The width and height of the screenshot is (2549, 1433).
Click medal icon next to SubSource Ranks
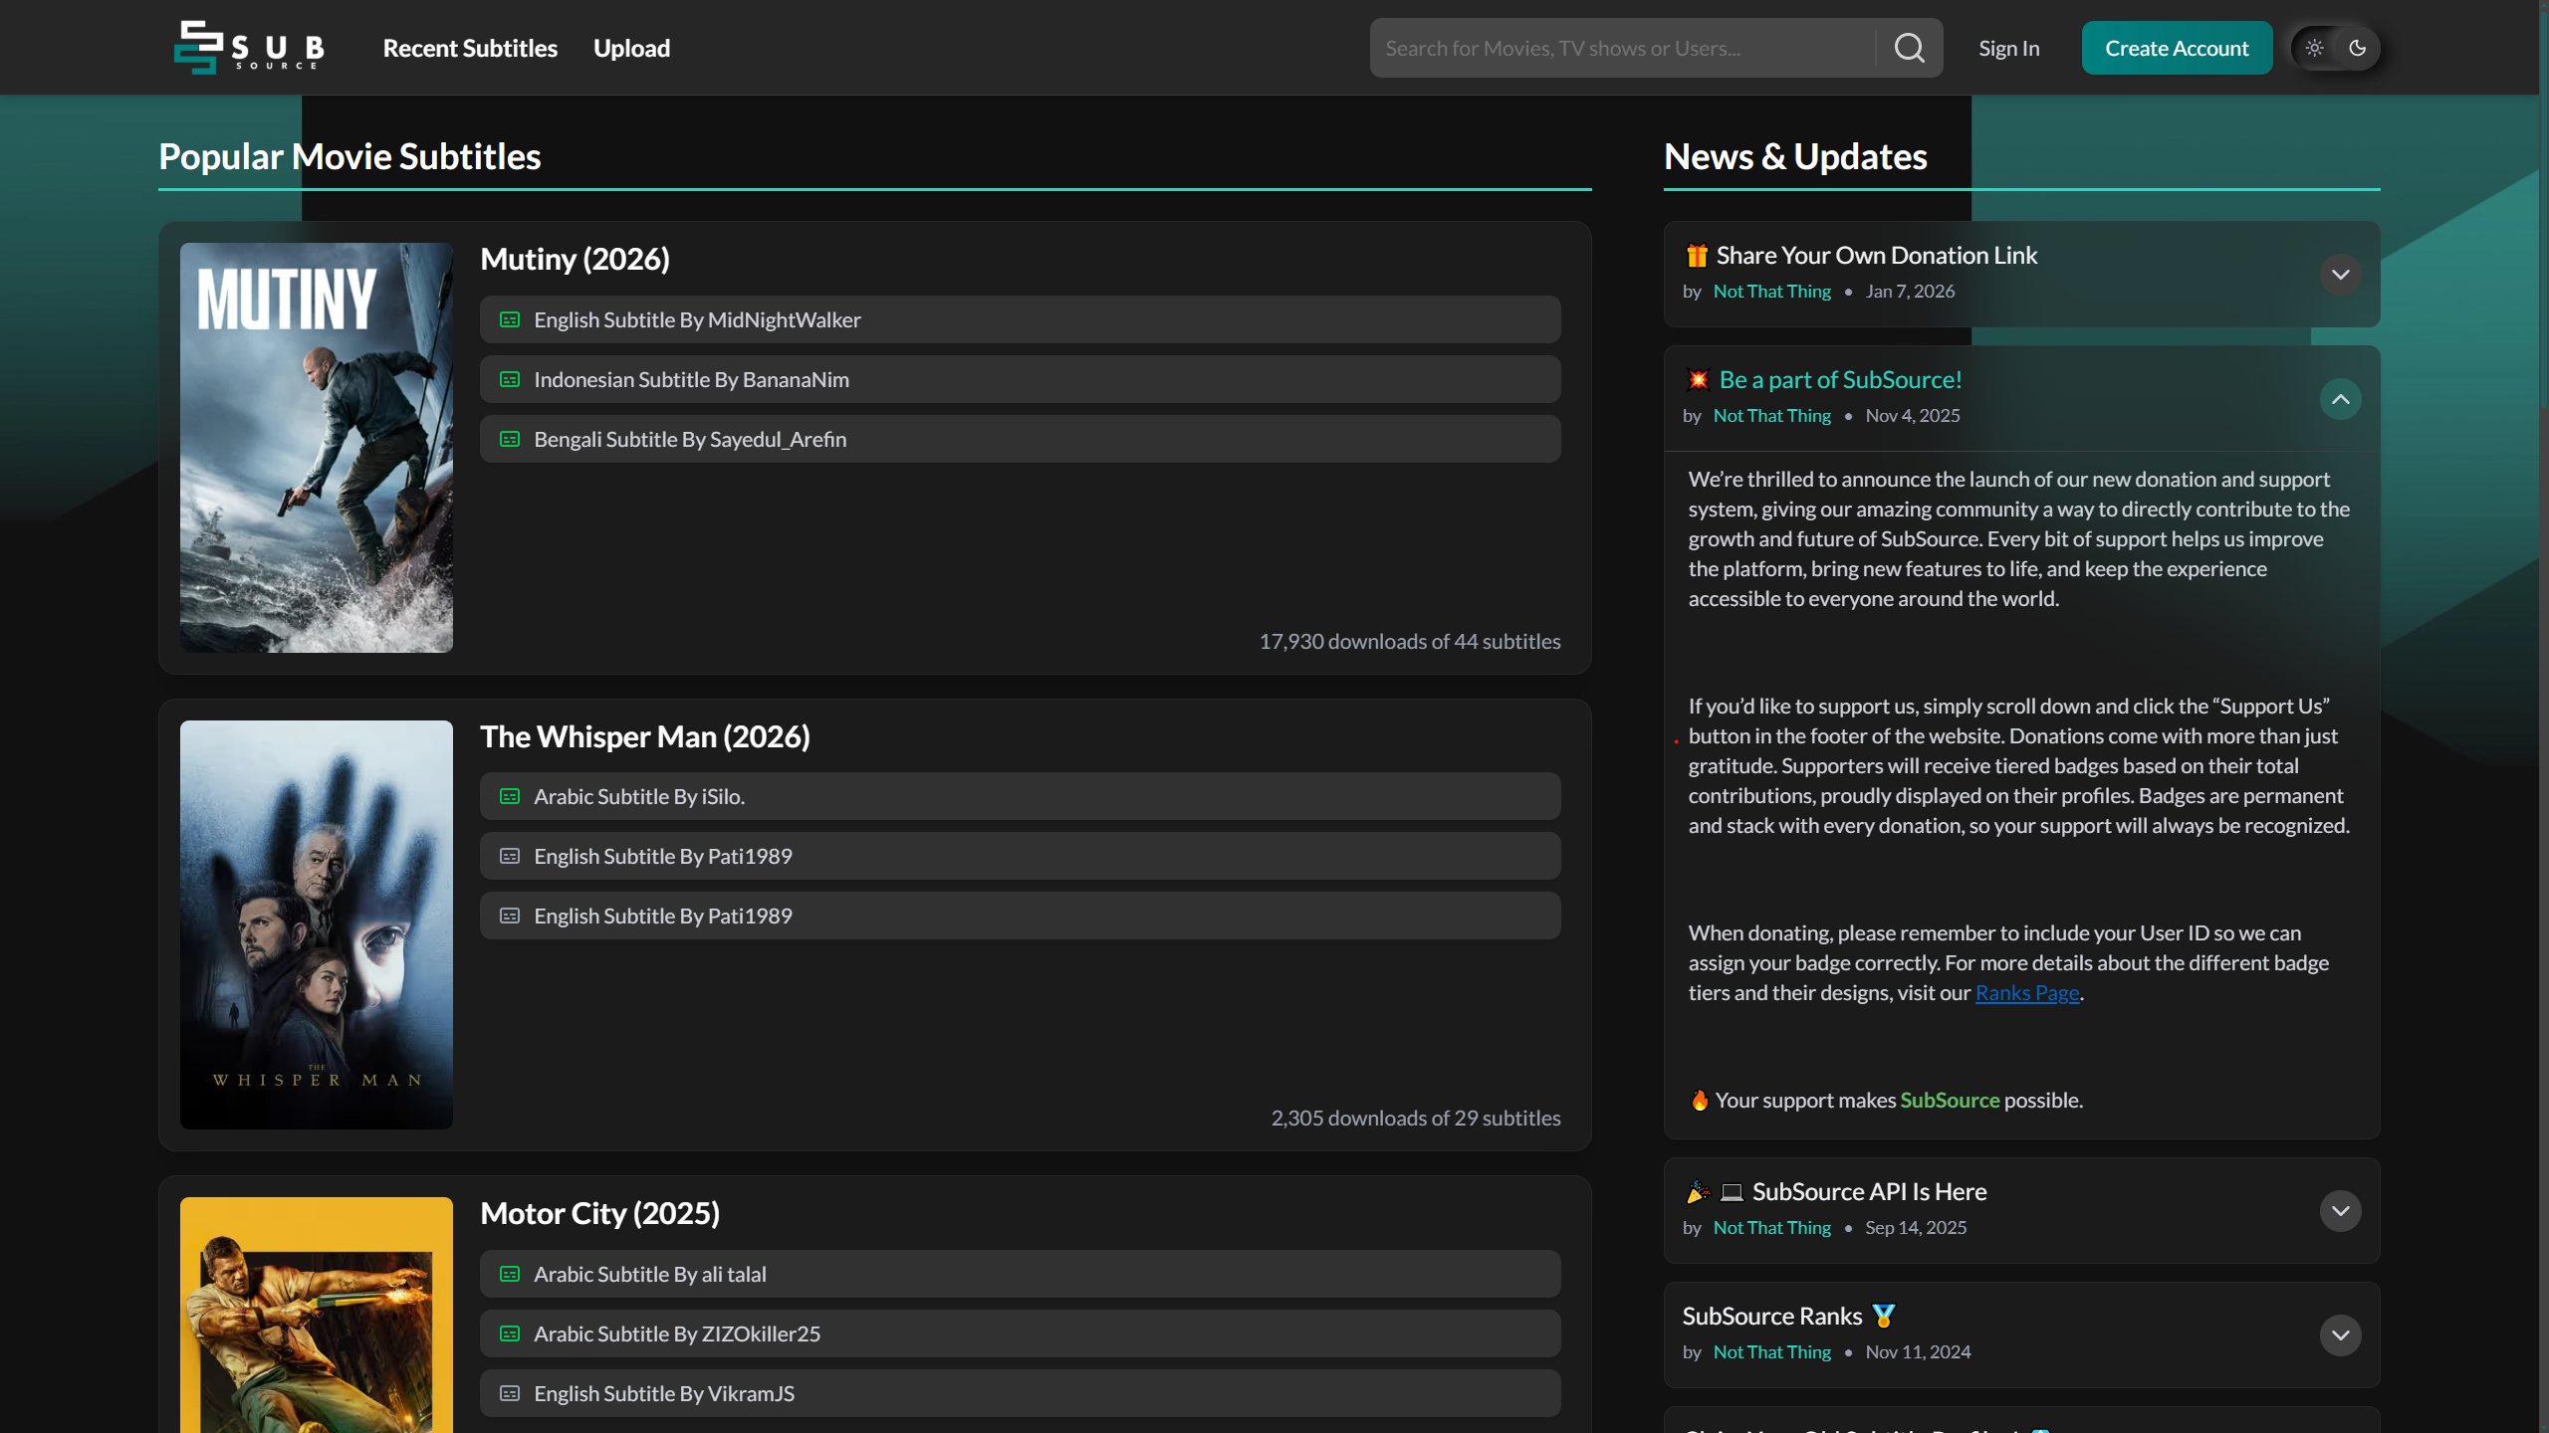tap(1883, 1316)
